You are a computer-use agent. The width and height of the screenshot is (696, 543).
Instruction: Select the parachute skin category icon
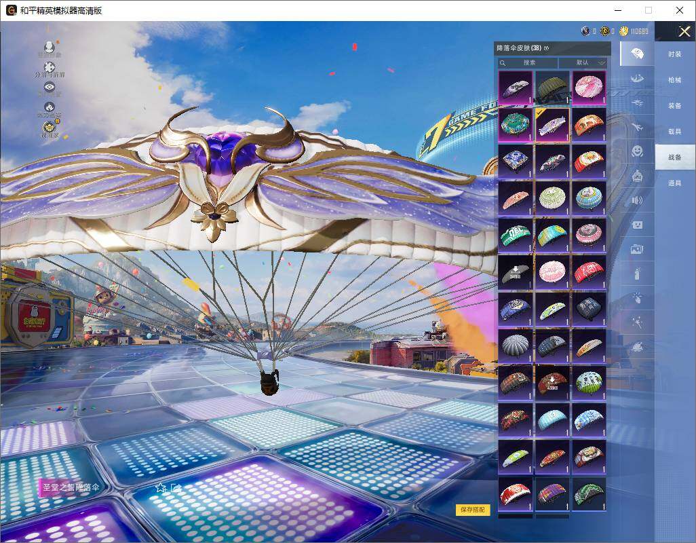pos(637,54)
